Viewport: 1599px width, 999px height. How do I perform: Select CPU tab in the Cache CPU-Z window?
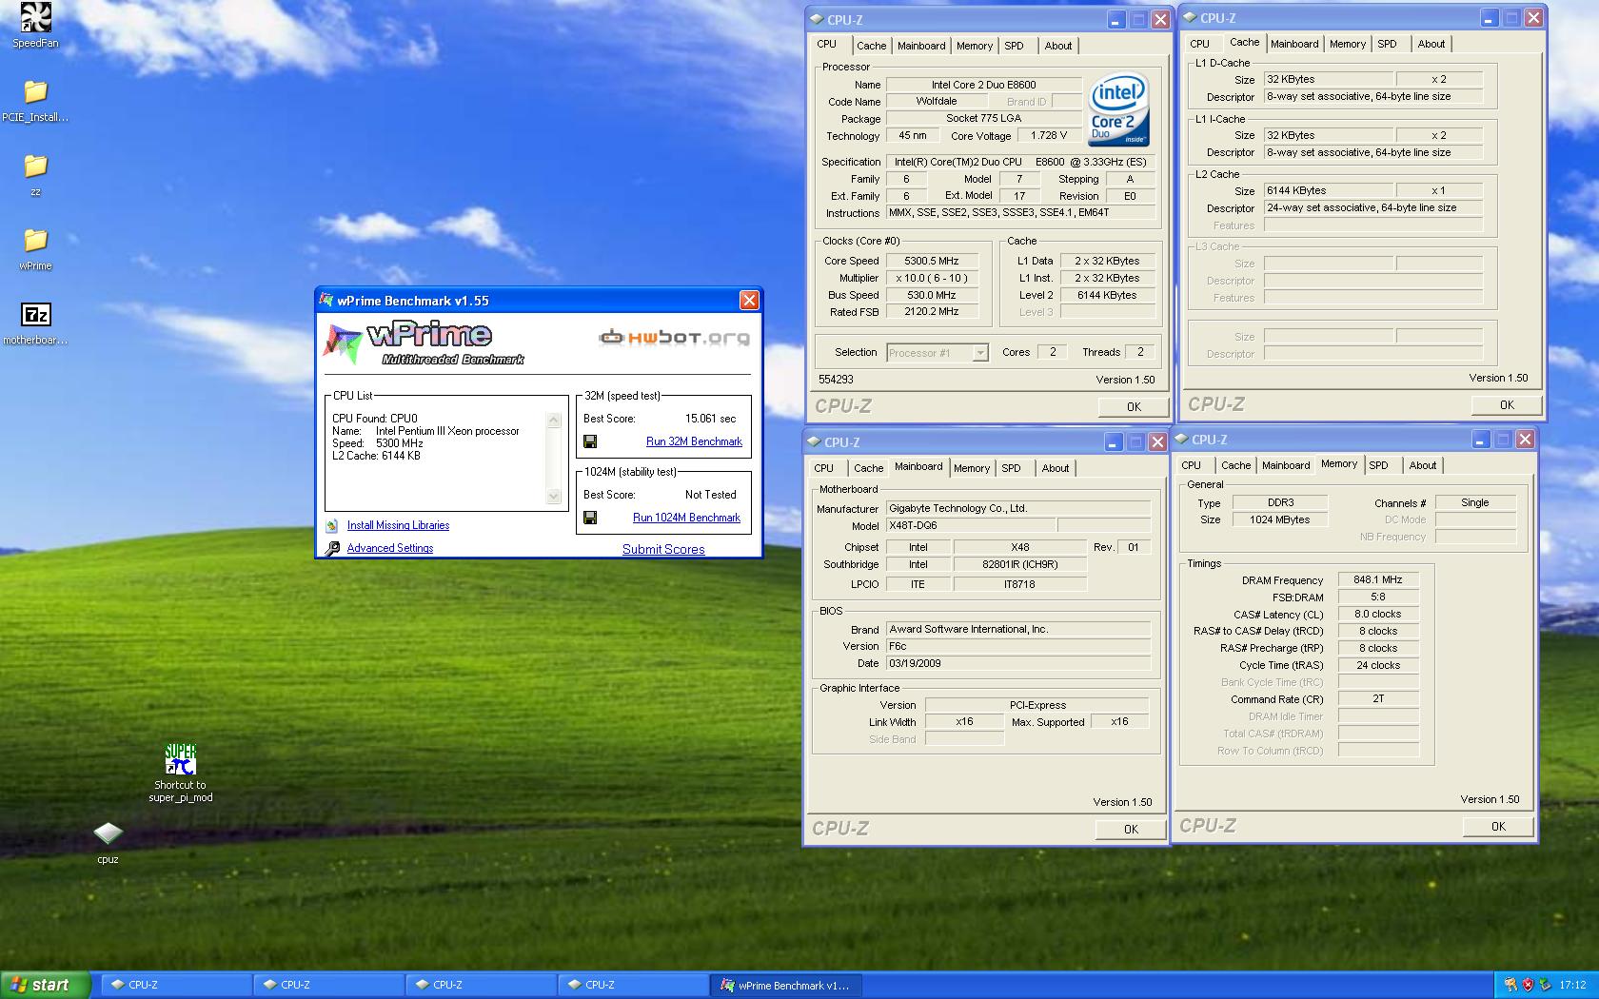point(1200,44)
